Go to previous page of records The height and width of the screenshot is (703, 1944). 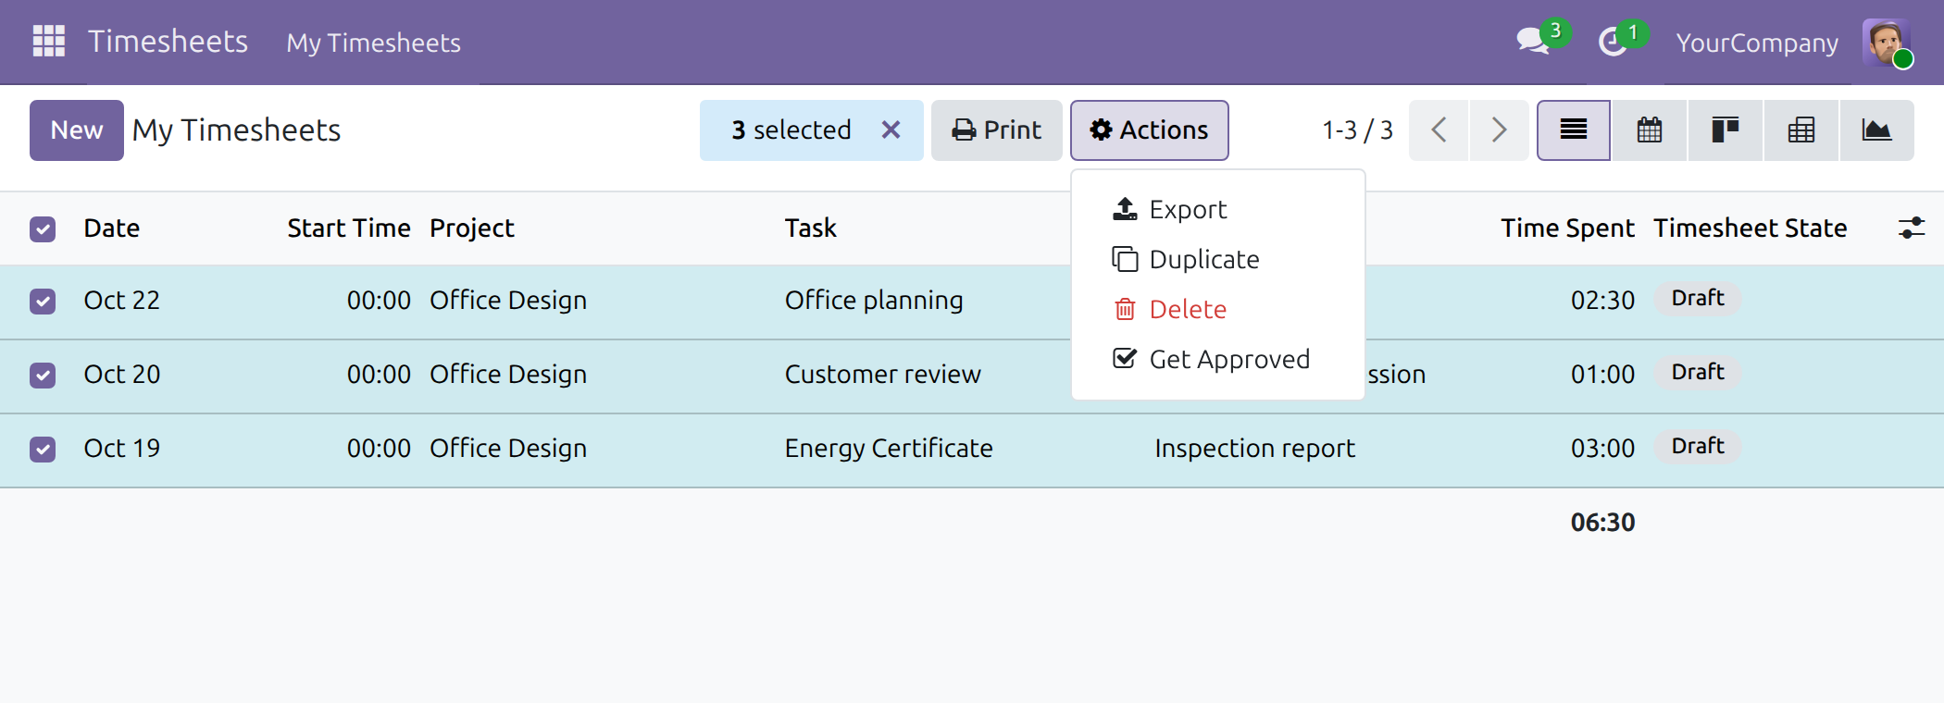click(x=1439, y=130)
